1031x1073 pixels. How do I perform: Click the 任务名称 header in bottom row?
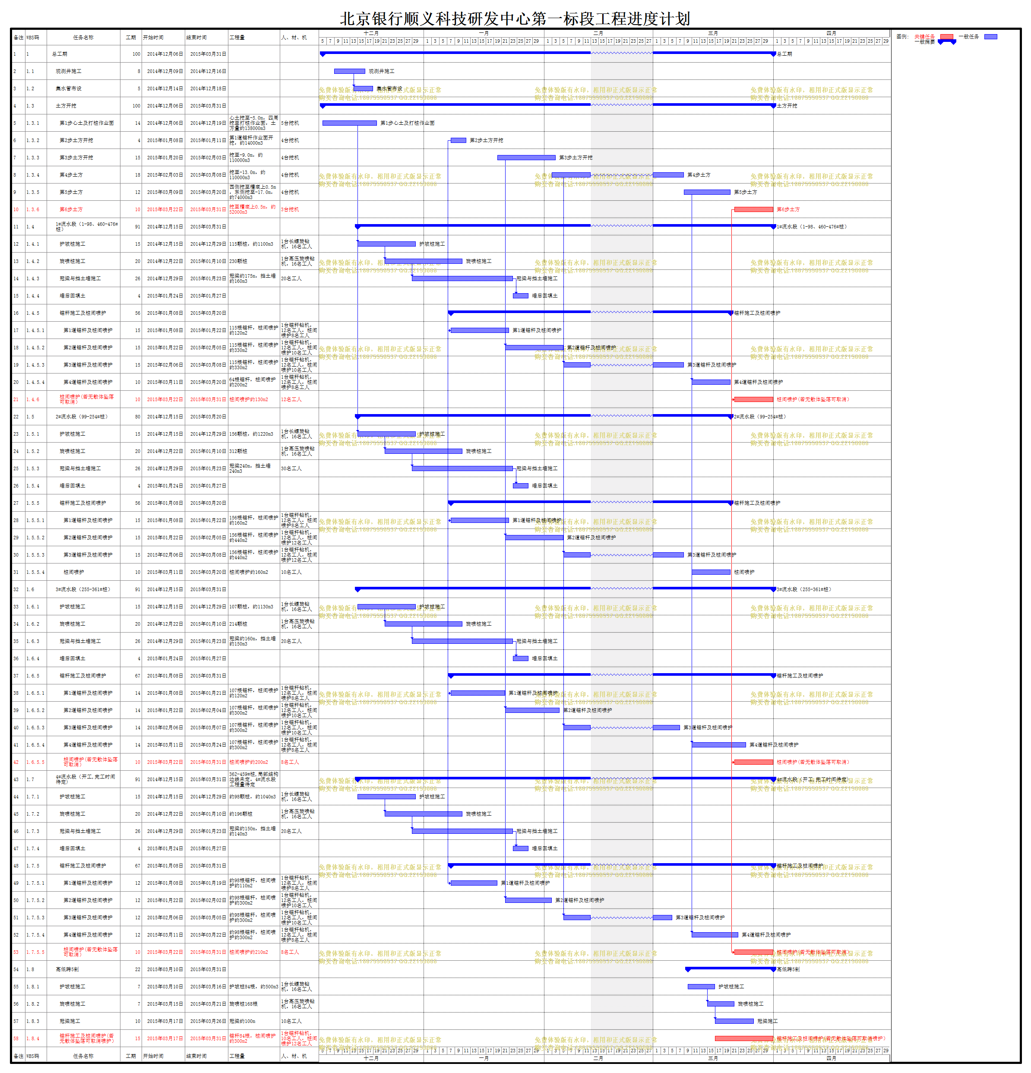point(83,1056)
